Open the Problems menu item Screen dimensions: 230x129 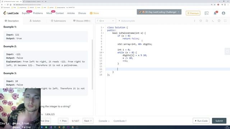click(38, 13)
